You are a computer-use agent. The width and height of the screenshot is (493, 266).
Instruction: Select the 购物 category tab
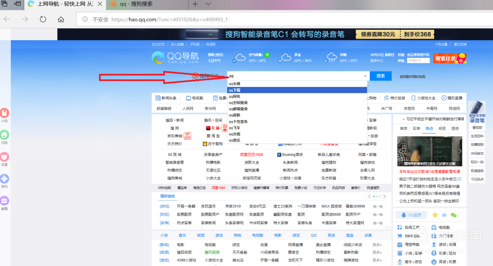click(237, 235)
